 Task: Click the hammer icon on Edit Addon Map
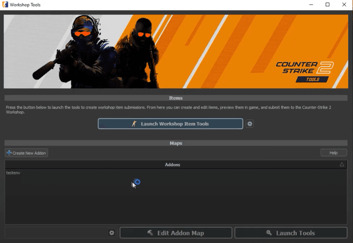click(150, 233)
